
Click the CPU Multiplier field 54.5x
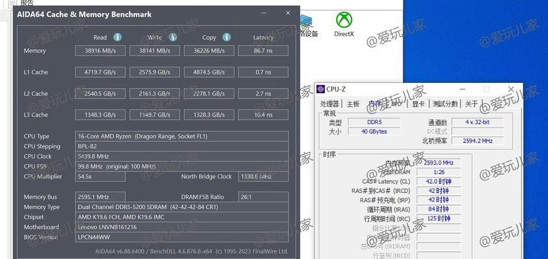point(100,177)
